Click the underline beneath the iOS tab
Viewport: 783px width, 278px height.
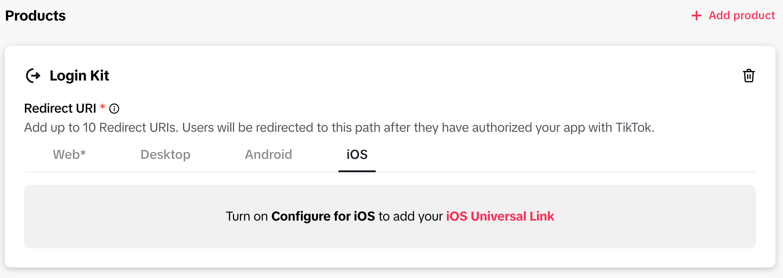coord(357,171)
